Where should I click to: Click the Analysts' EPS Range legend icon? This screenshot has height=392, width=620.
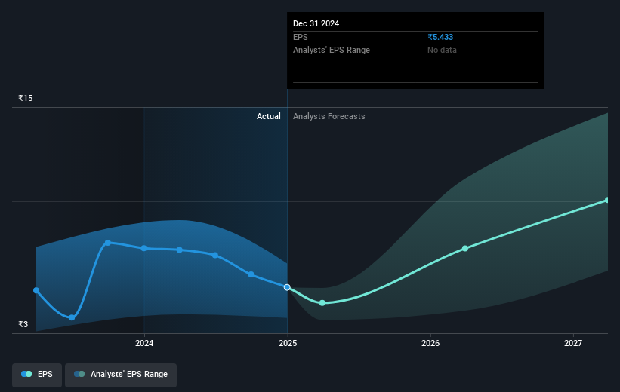click(x=79, y=374)
